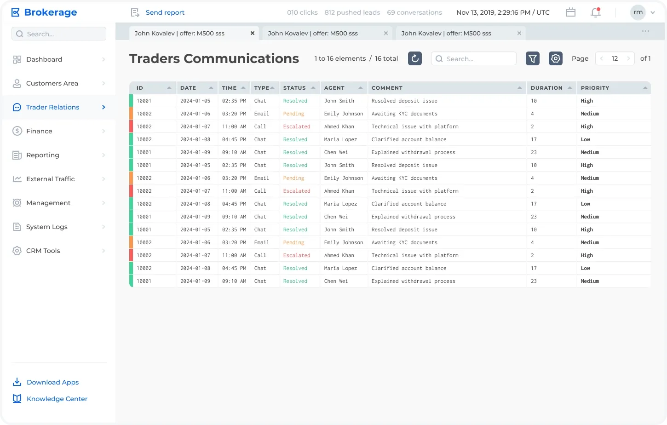Expand the Trader Relations chevron

[x=103, y=107]
